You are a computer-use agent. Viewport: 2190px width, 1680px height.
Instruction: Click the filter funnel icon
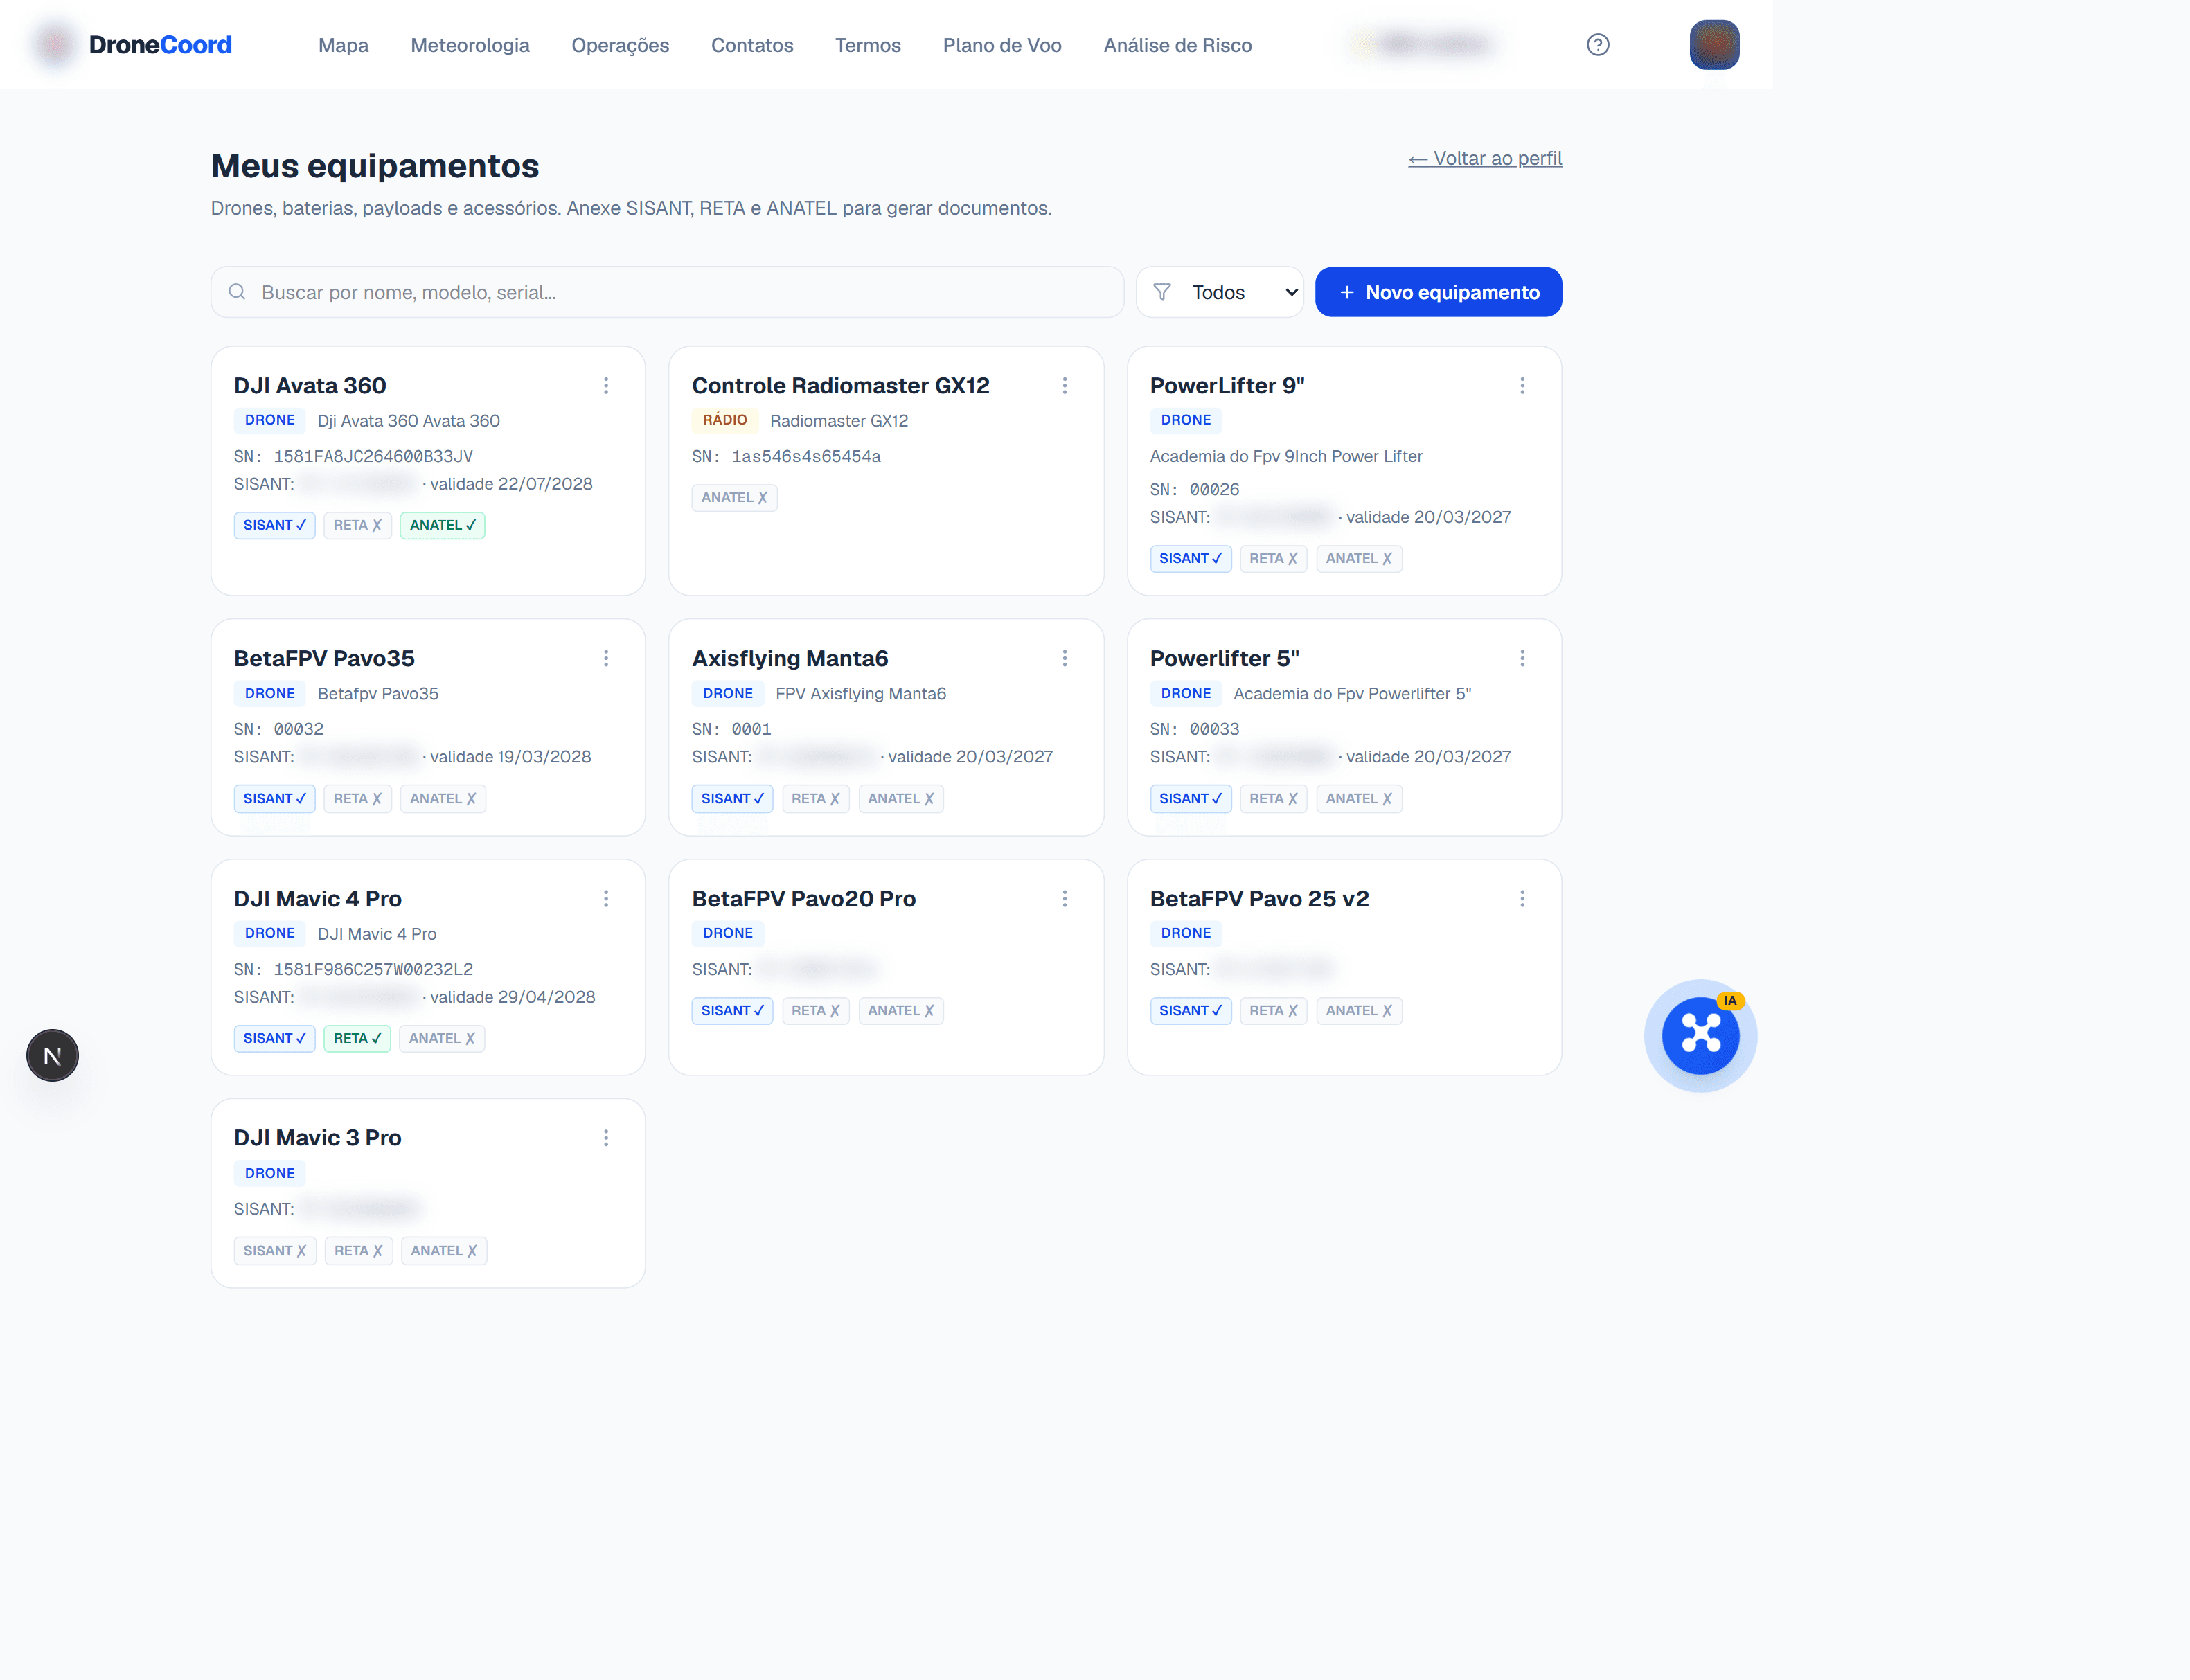click(x=1162, y=292)
